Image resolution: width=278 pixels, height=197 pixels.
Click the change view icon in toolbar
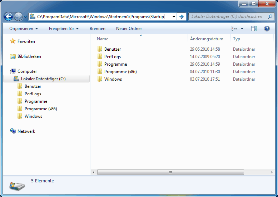(234, 29)
